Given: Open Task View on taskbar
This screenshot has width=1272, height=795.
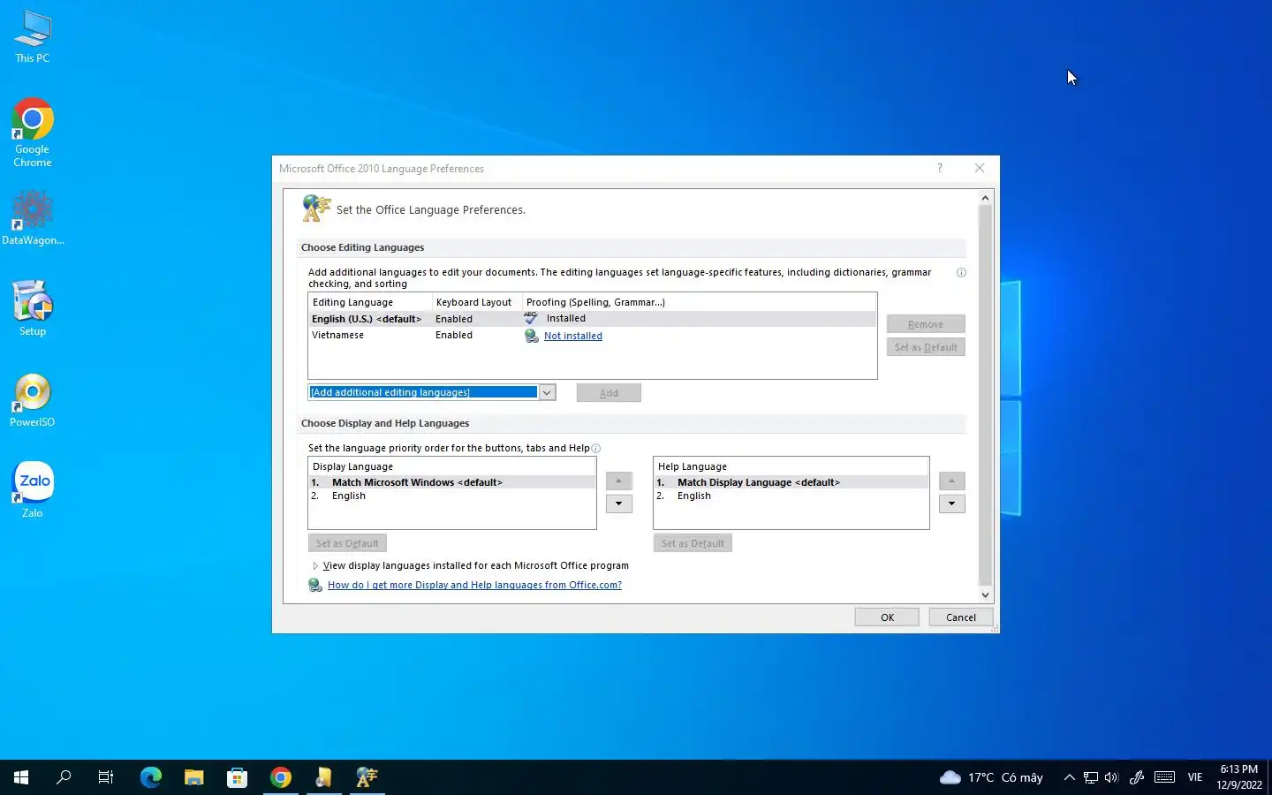Looking at the screenshot, I should (x=106, y=777).
